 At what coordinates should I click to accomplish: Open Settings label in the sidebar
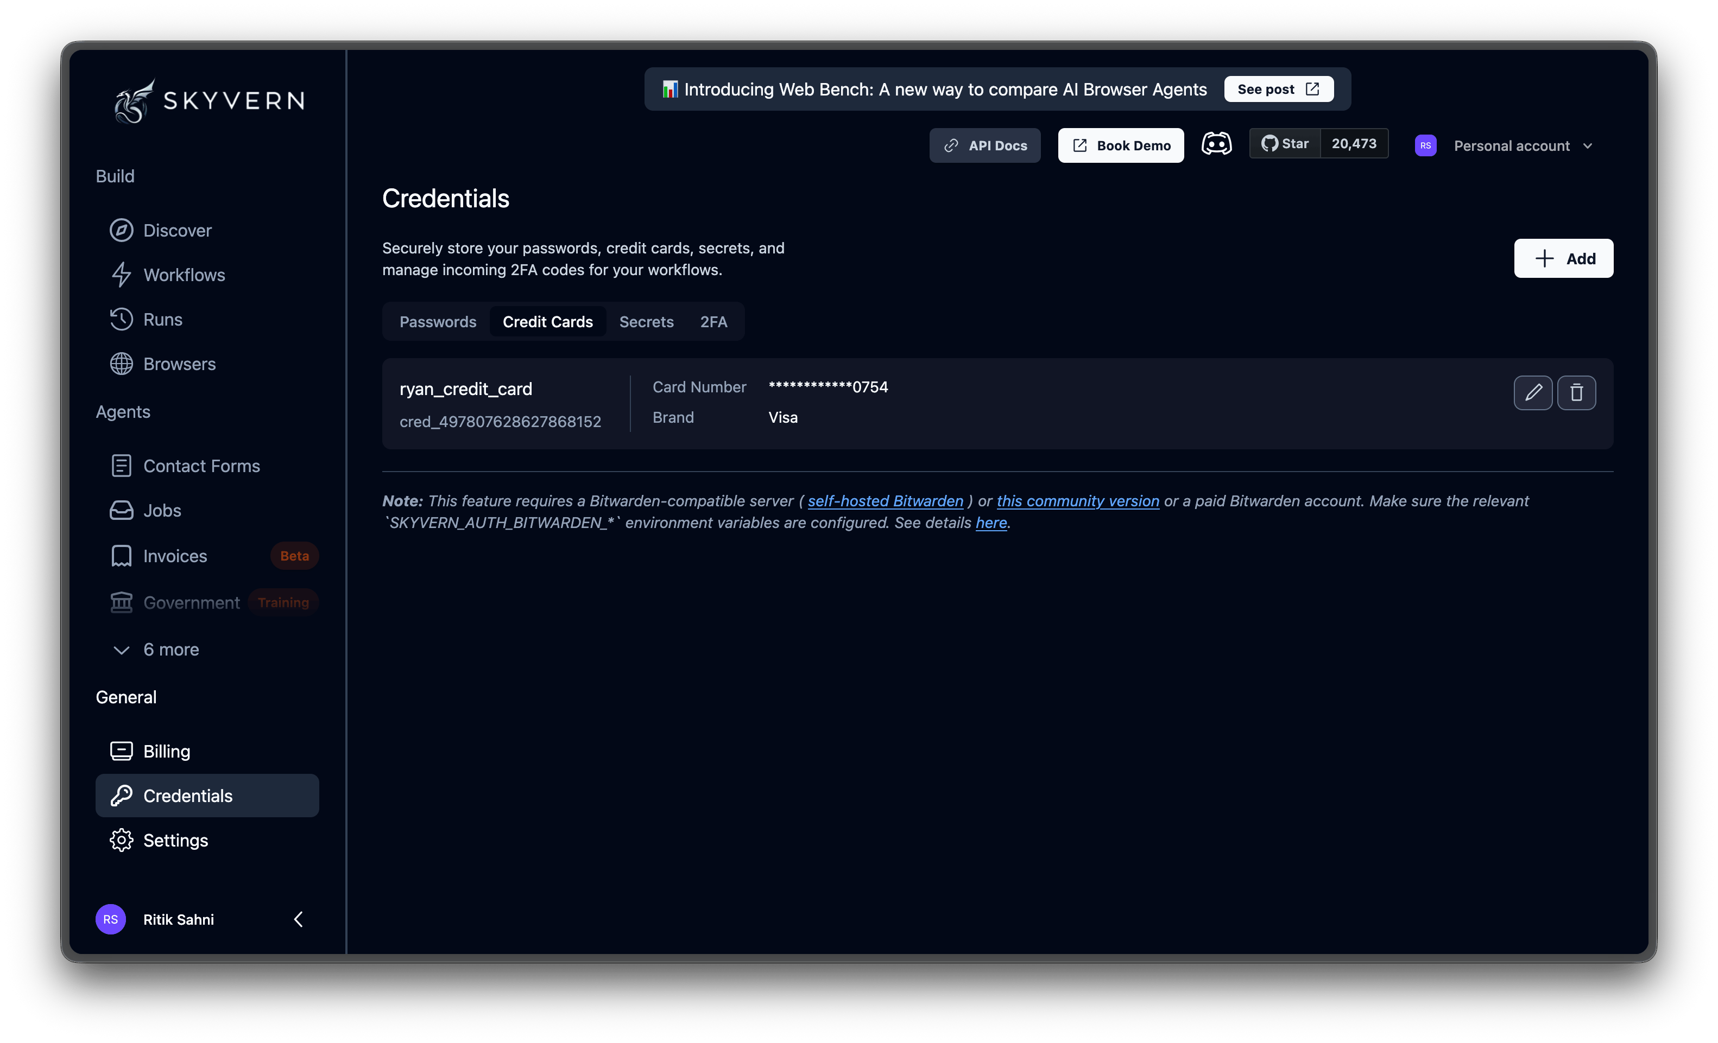point(176,840)
